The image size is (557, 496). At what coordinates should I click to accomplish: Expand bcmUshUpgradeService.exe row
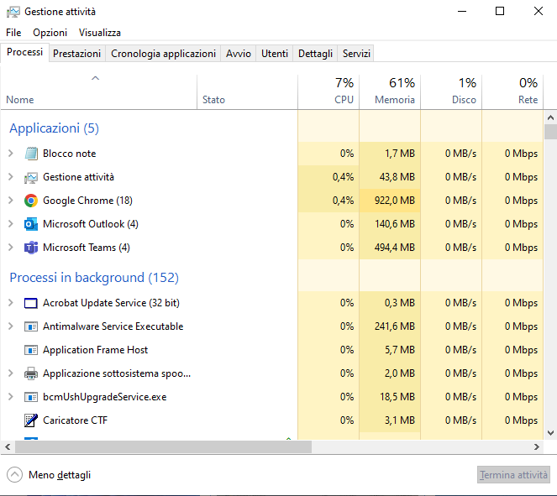click(x=11, y=397)
